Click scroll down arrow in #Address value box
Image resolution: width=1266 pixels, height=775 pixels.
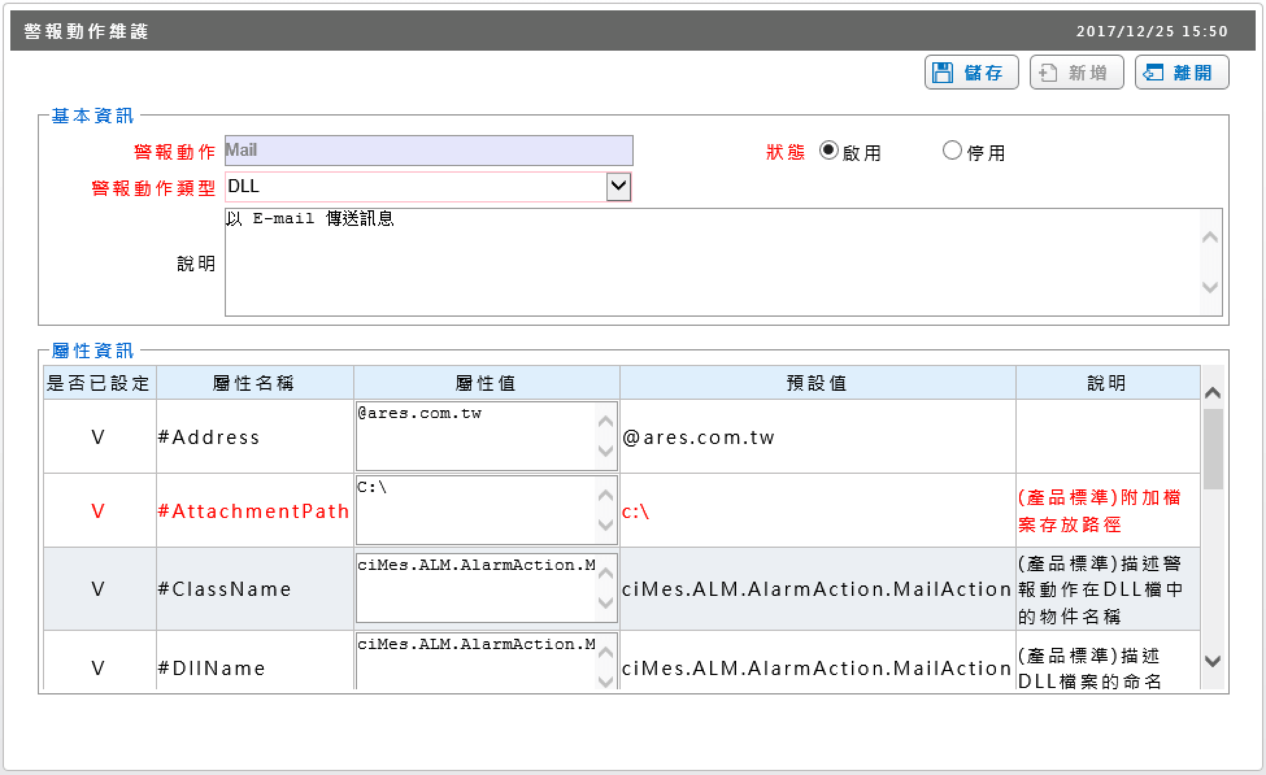pyautogui.click(x=606, y=451)
